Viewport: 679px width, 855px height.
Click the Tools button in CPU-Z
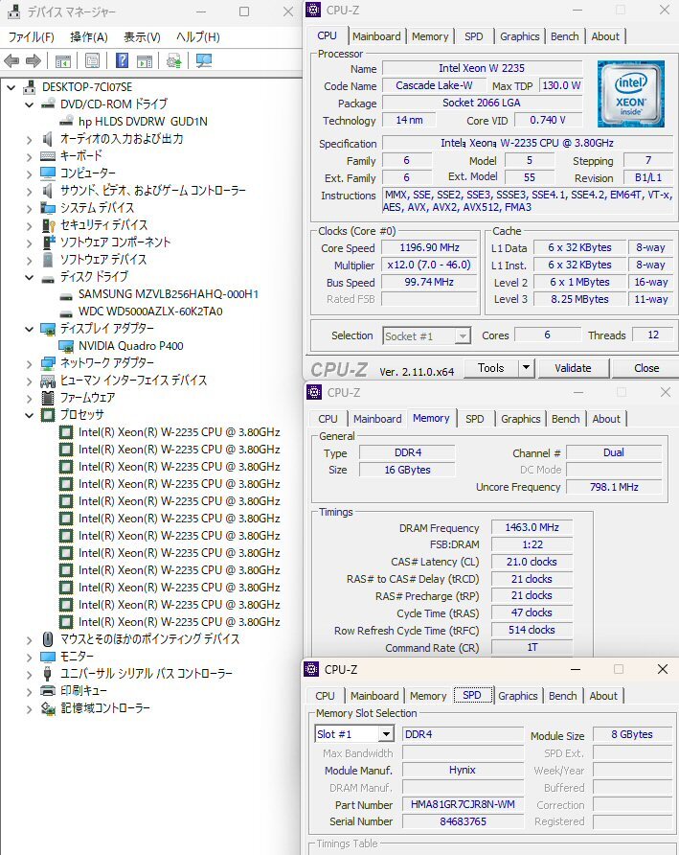coord(491,368)
